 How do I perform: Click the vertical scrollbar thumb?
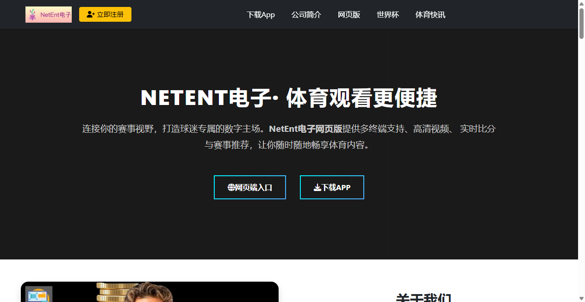pos(581,23)
